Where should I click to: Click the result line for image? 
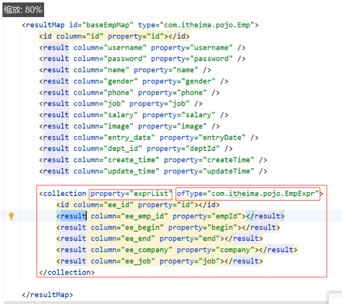point(129,126)
